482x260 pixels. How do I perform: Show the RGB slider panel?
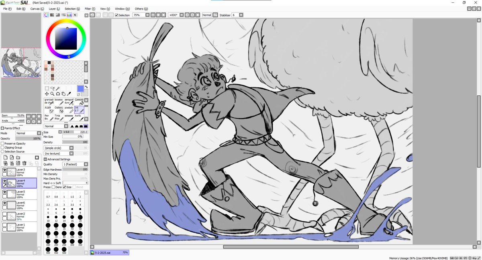(52, 15)
